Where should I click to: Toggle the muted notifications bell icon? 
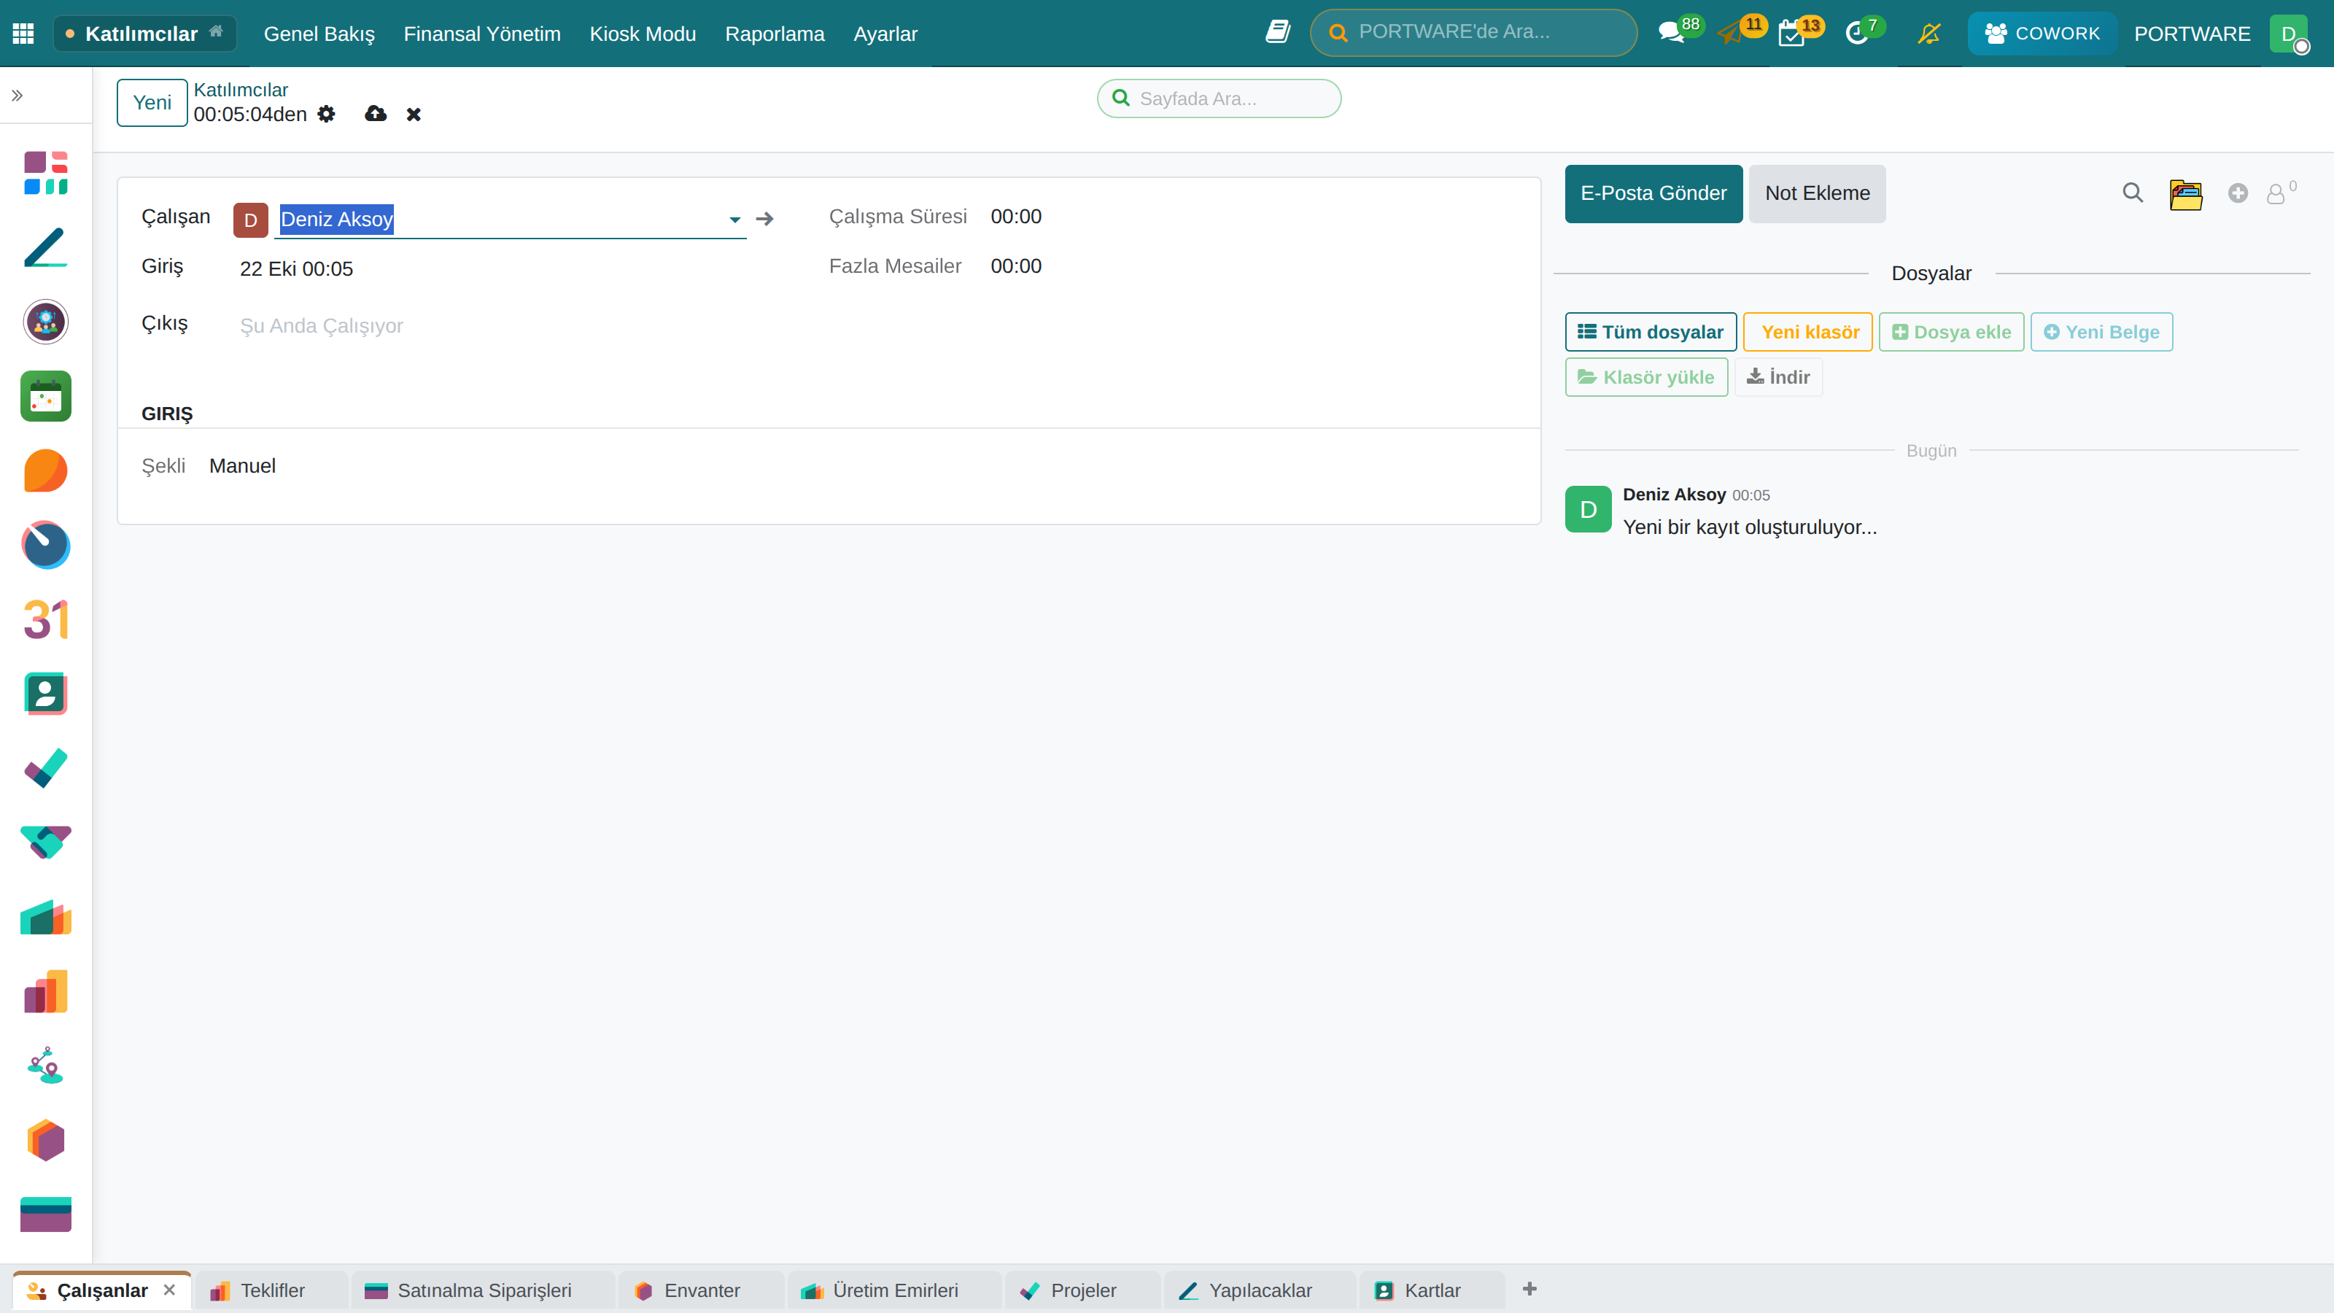(1929, 34)
